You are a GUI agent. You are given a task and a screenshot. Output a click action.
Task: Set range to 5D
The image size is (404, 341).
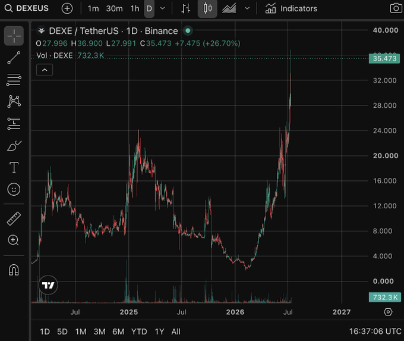pos(62,331)
